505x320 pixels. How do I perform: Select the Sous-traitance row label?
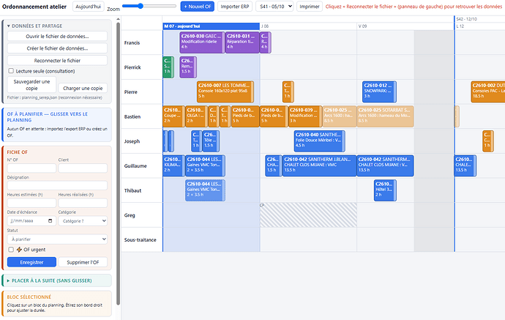pyautogui.click(x=140, y=239)
